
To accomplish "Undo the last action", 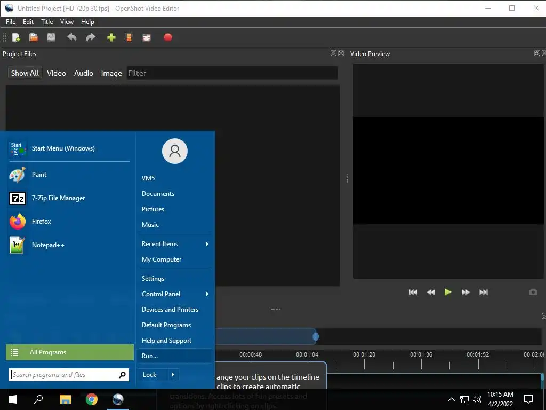I will point(72,37).
